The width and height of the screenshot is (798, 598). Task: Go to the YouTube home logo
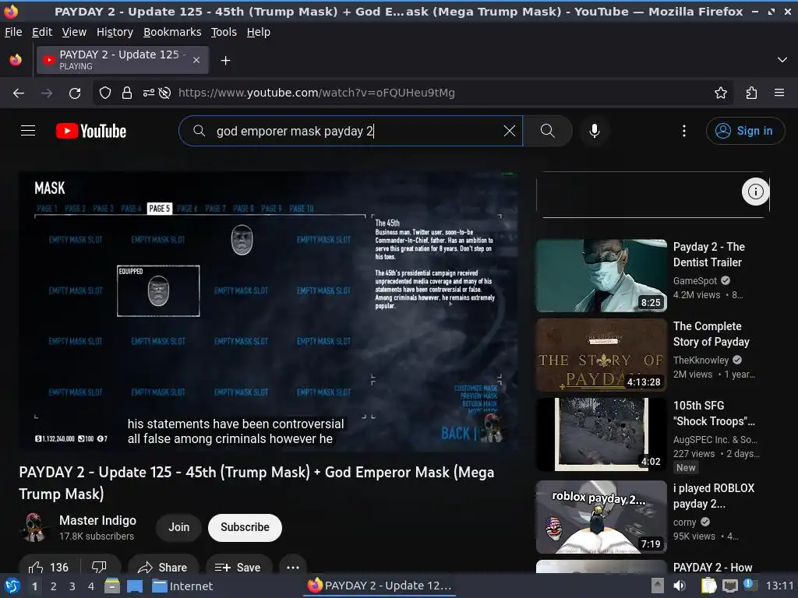click(91, 131)
